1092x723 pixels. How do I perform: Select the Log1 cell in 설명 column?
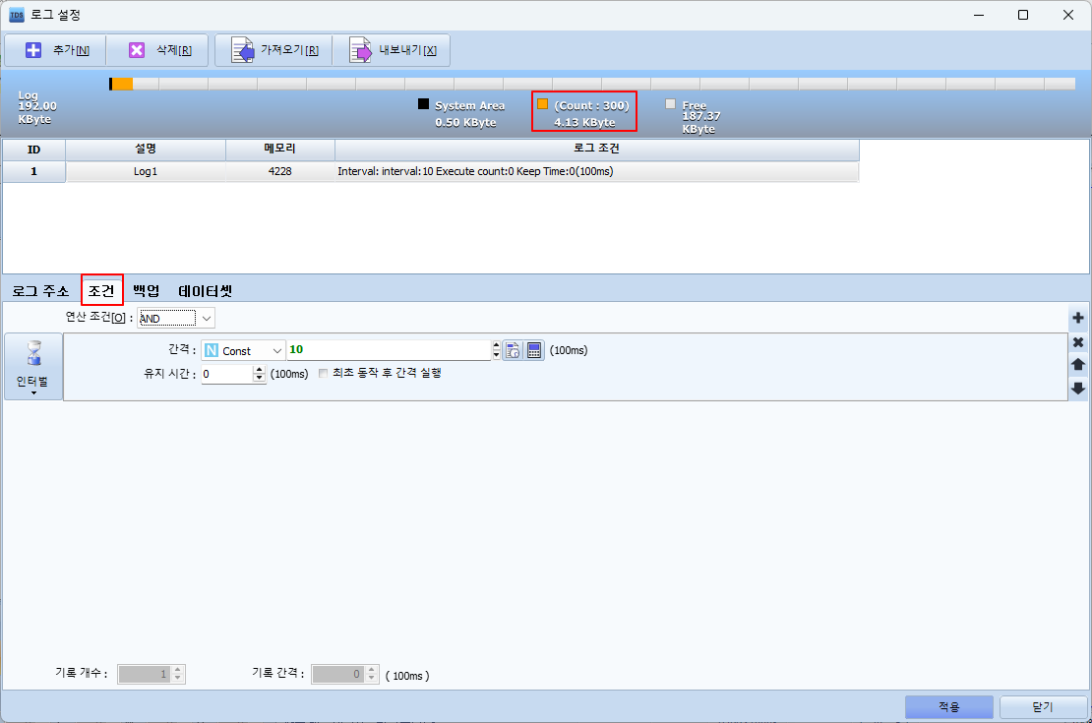point(146,171)
